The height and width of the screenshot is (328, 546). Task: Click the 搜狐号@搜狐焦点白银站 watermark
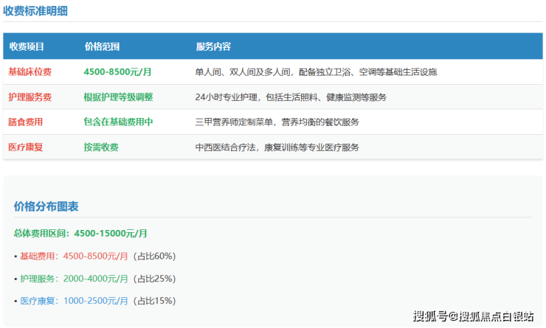click(473, 316)
